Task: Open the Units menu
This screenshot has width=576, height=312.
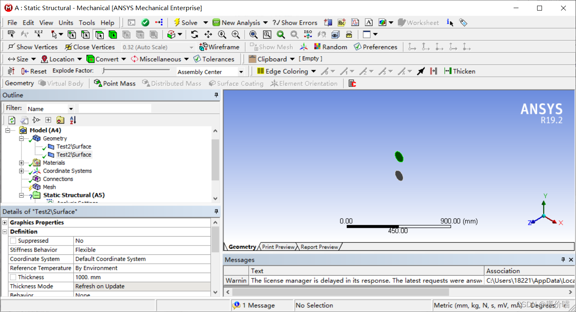Action: point(66,23)
